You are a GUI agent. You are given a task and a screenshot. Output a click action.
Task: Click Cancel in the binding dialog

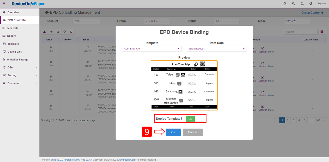[192, 132]
